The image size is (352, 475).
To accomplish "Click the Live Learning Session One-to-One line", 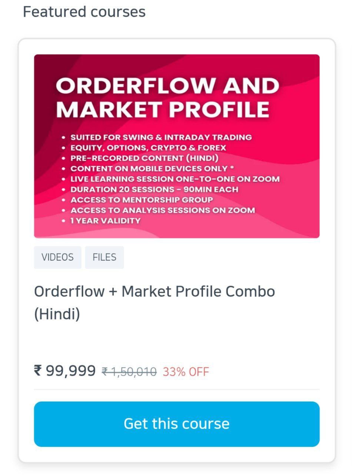I will 175,179.
